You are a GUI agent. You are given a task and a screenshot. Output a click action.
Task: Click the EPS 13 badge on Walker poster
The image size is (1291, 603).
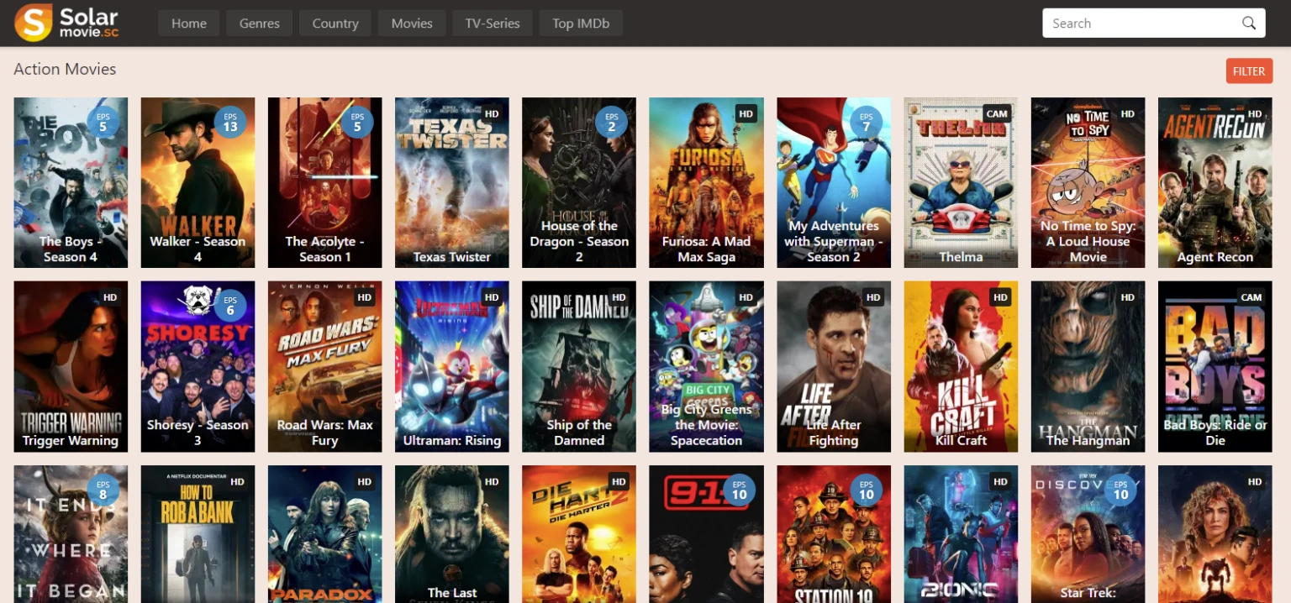tap(230, 123)
